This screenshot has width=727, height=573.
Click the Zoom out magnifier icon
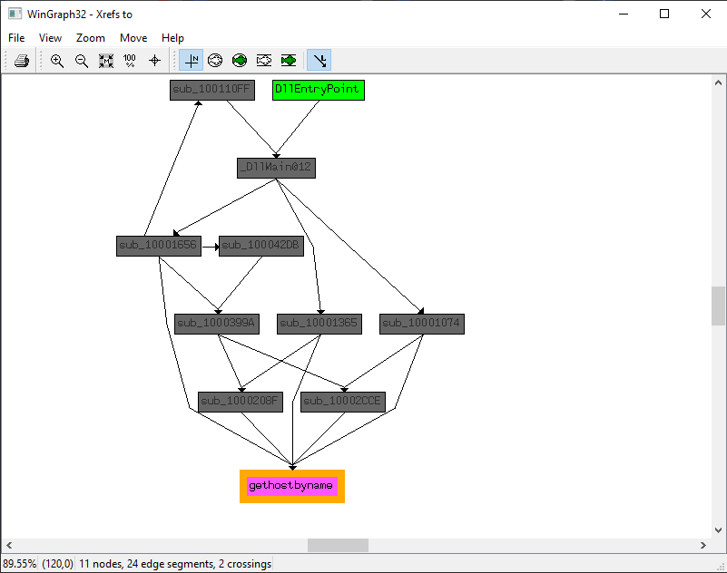(x=82, y=61)
